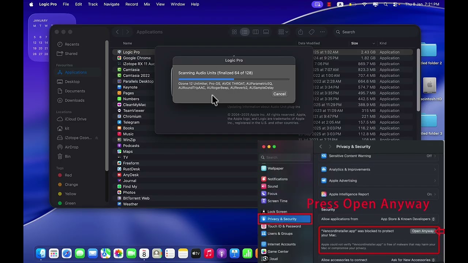Switch Finder to gallery view
This screenshot has width=468, height=263.
266,32
